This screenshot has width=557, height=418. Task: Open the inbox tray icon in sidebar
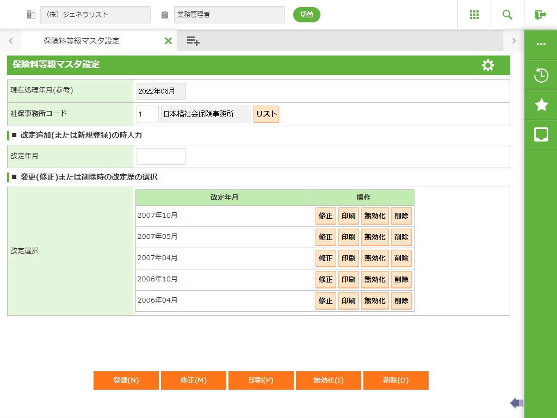pos(541,134)
